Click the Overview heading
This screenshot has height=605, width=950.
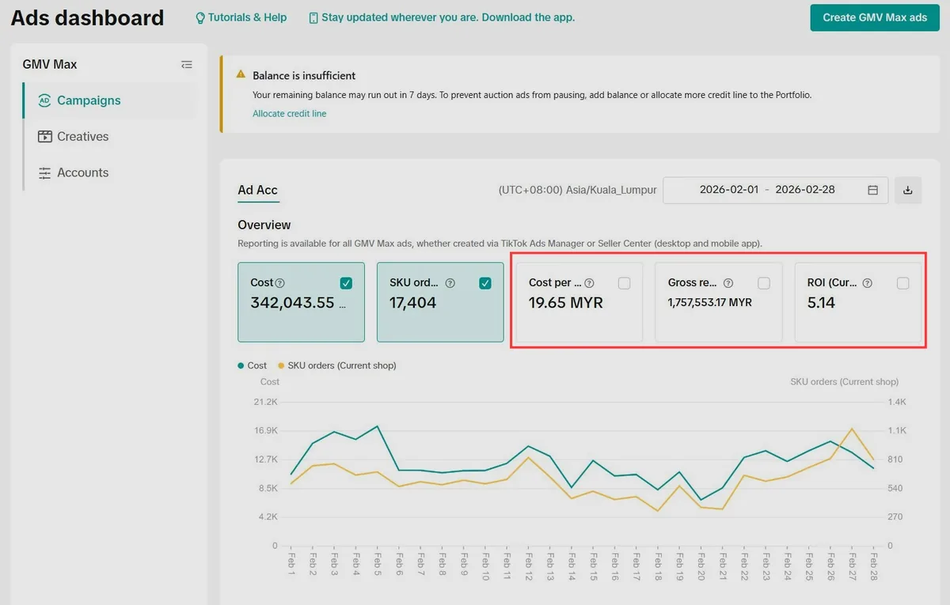[x=264, y=225]
